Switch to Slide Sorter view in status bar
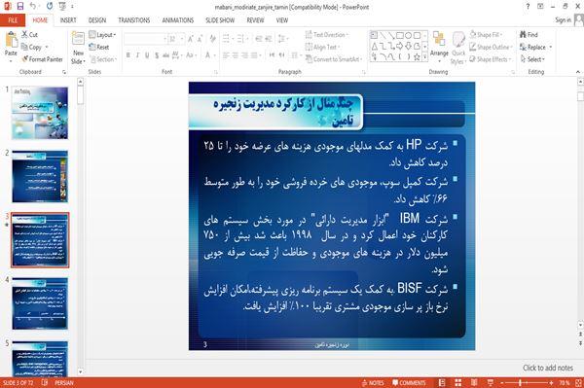The width and height of the screenshot is (584, 388). [458, 383]
